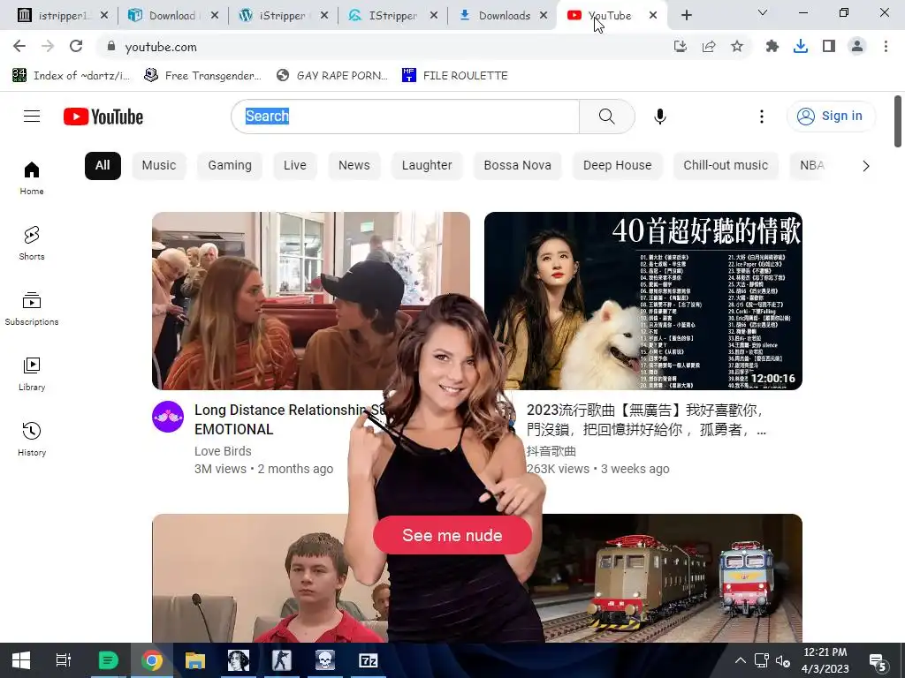Open the muted volume tray icon

click(x=783, y=660)
